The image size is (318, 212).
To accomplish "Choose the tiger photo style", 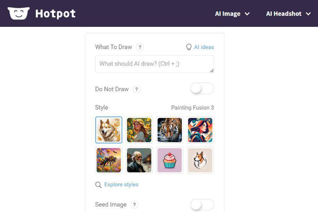I will pos(170,130).
